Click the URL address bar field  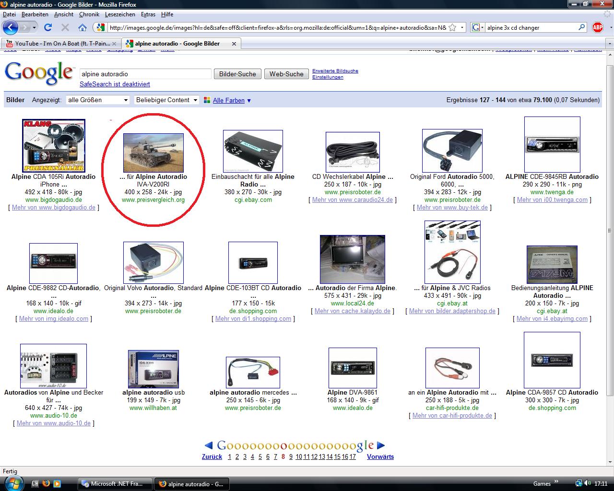coord(278,27)
